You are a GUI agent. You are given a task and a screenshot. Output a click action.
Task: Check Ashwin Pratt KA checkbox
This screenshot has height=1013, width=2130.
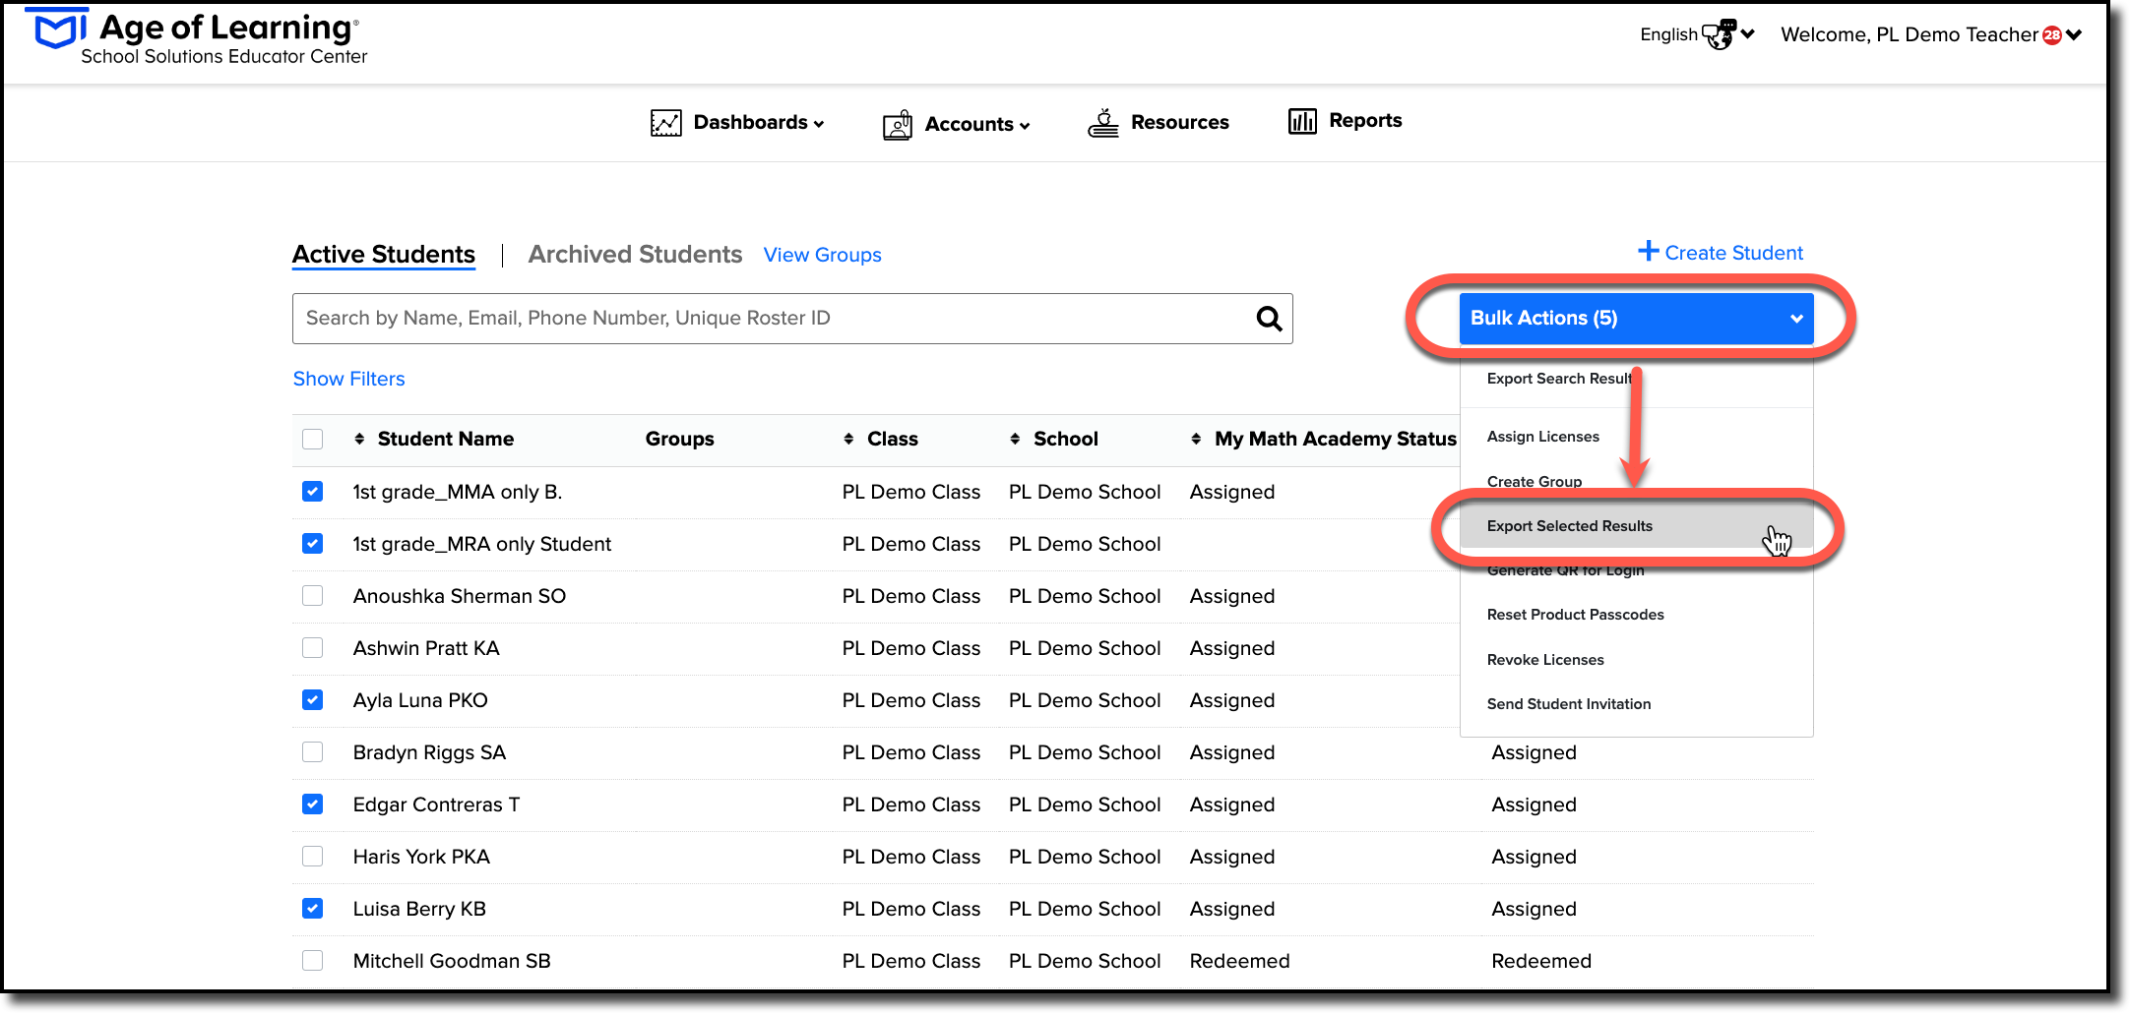(313, 647)
